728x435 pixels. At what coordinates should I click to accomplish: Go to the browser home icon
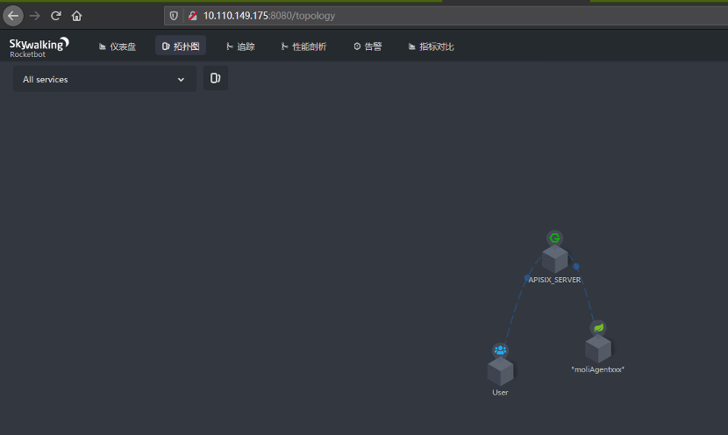tap(76, 16)
